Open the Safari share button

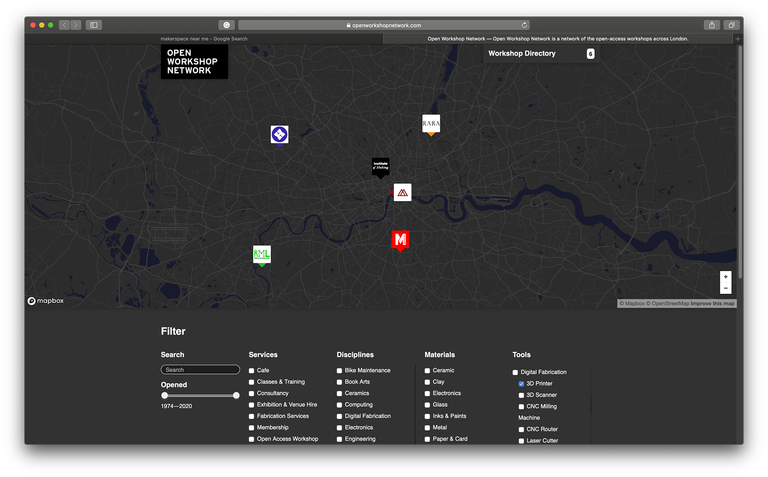click(712, 25)
